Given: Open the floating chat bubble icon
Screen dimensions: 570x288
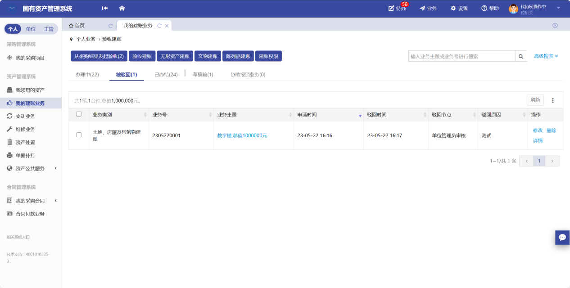Looking at the screenshot, I should (562, 237).
